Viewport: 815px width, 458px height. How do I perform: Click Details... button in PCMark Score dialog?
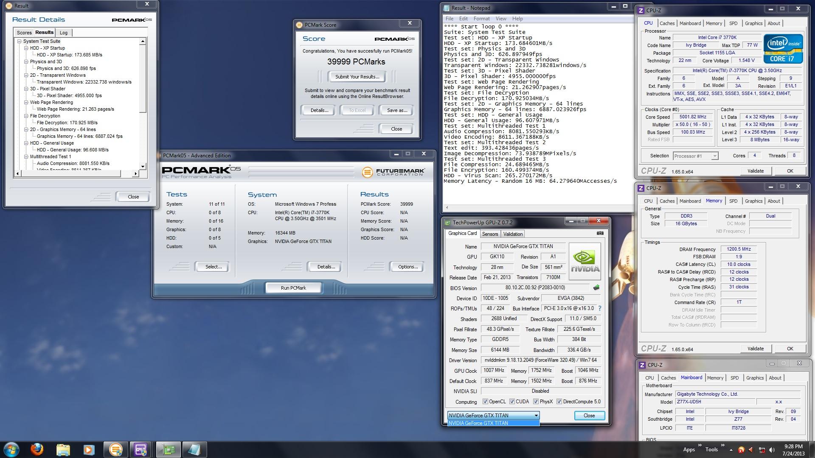coord(319,110)
